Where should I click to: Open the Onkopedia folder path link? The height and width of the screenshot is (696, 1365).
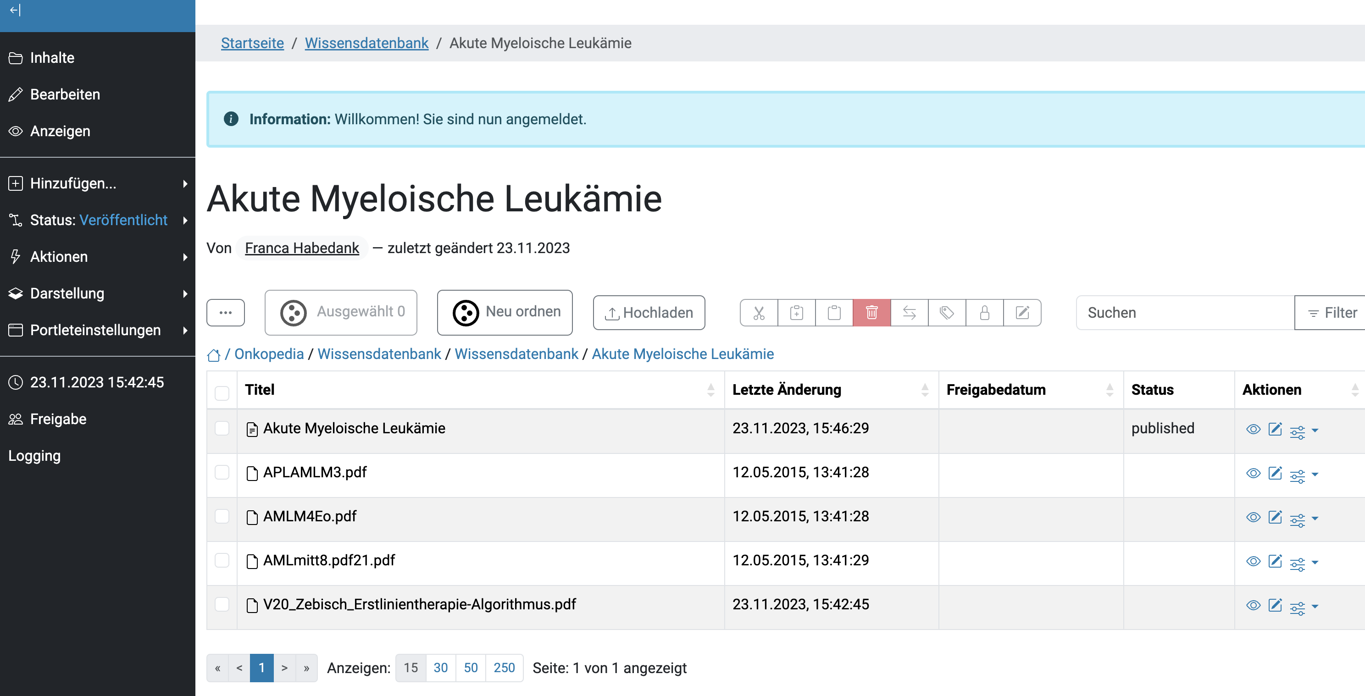tap(269, 354)
